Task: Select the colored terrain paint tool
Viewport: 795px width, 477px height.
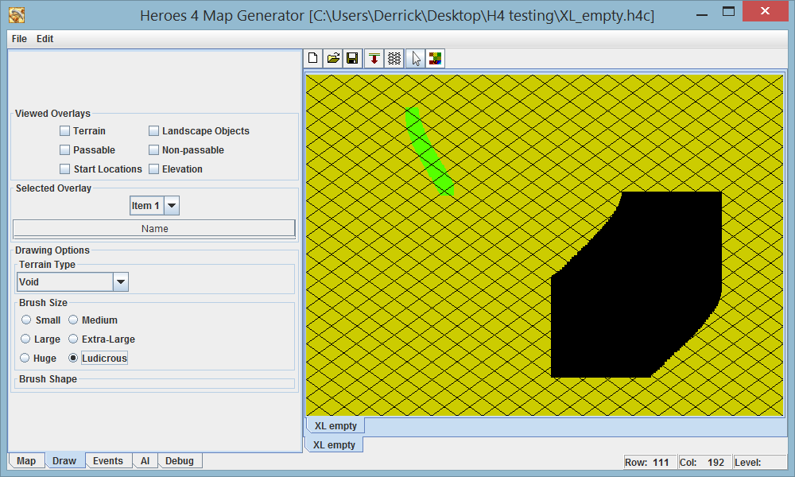Action: click(435, 59)
